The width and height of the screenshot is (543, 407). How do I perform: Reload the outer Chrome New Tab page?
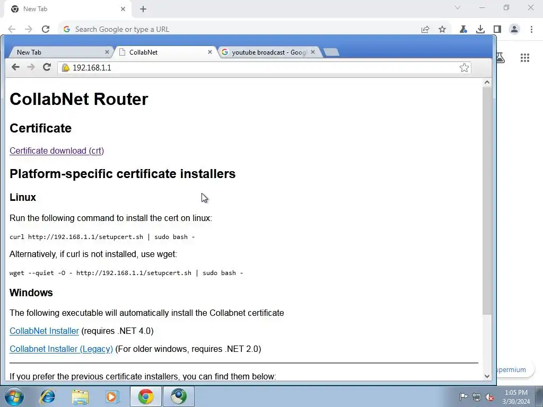point(46,29)
